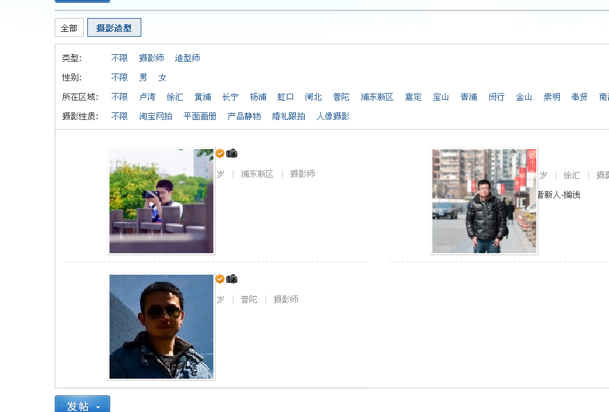The width and height of the screenshot is (609, 412).
Task: Filter region by 虹口
Action: click(x=285, y=97)
